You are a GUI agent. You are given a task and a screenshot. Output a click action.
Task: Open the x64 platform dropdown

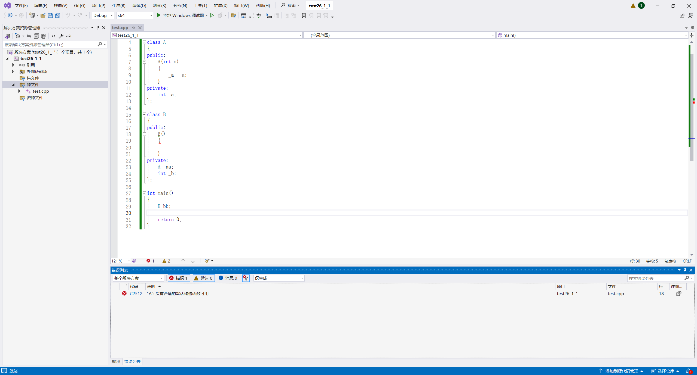point(134,15)
